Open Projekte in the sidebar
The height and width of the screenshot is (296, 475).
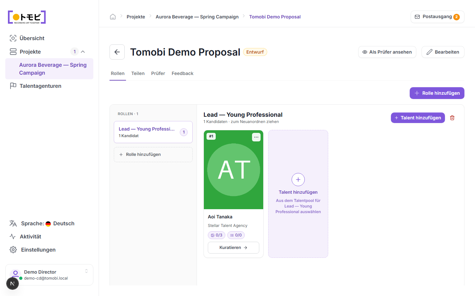tap(30, 52)
